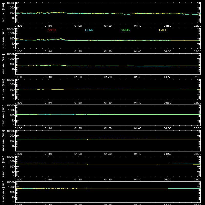
Task: Click 01:30 time label under 8800 MHz plot
Action: click(x=108, y=180)
